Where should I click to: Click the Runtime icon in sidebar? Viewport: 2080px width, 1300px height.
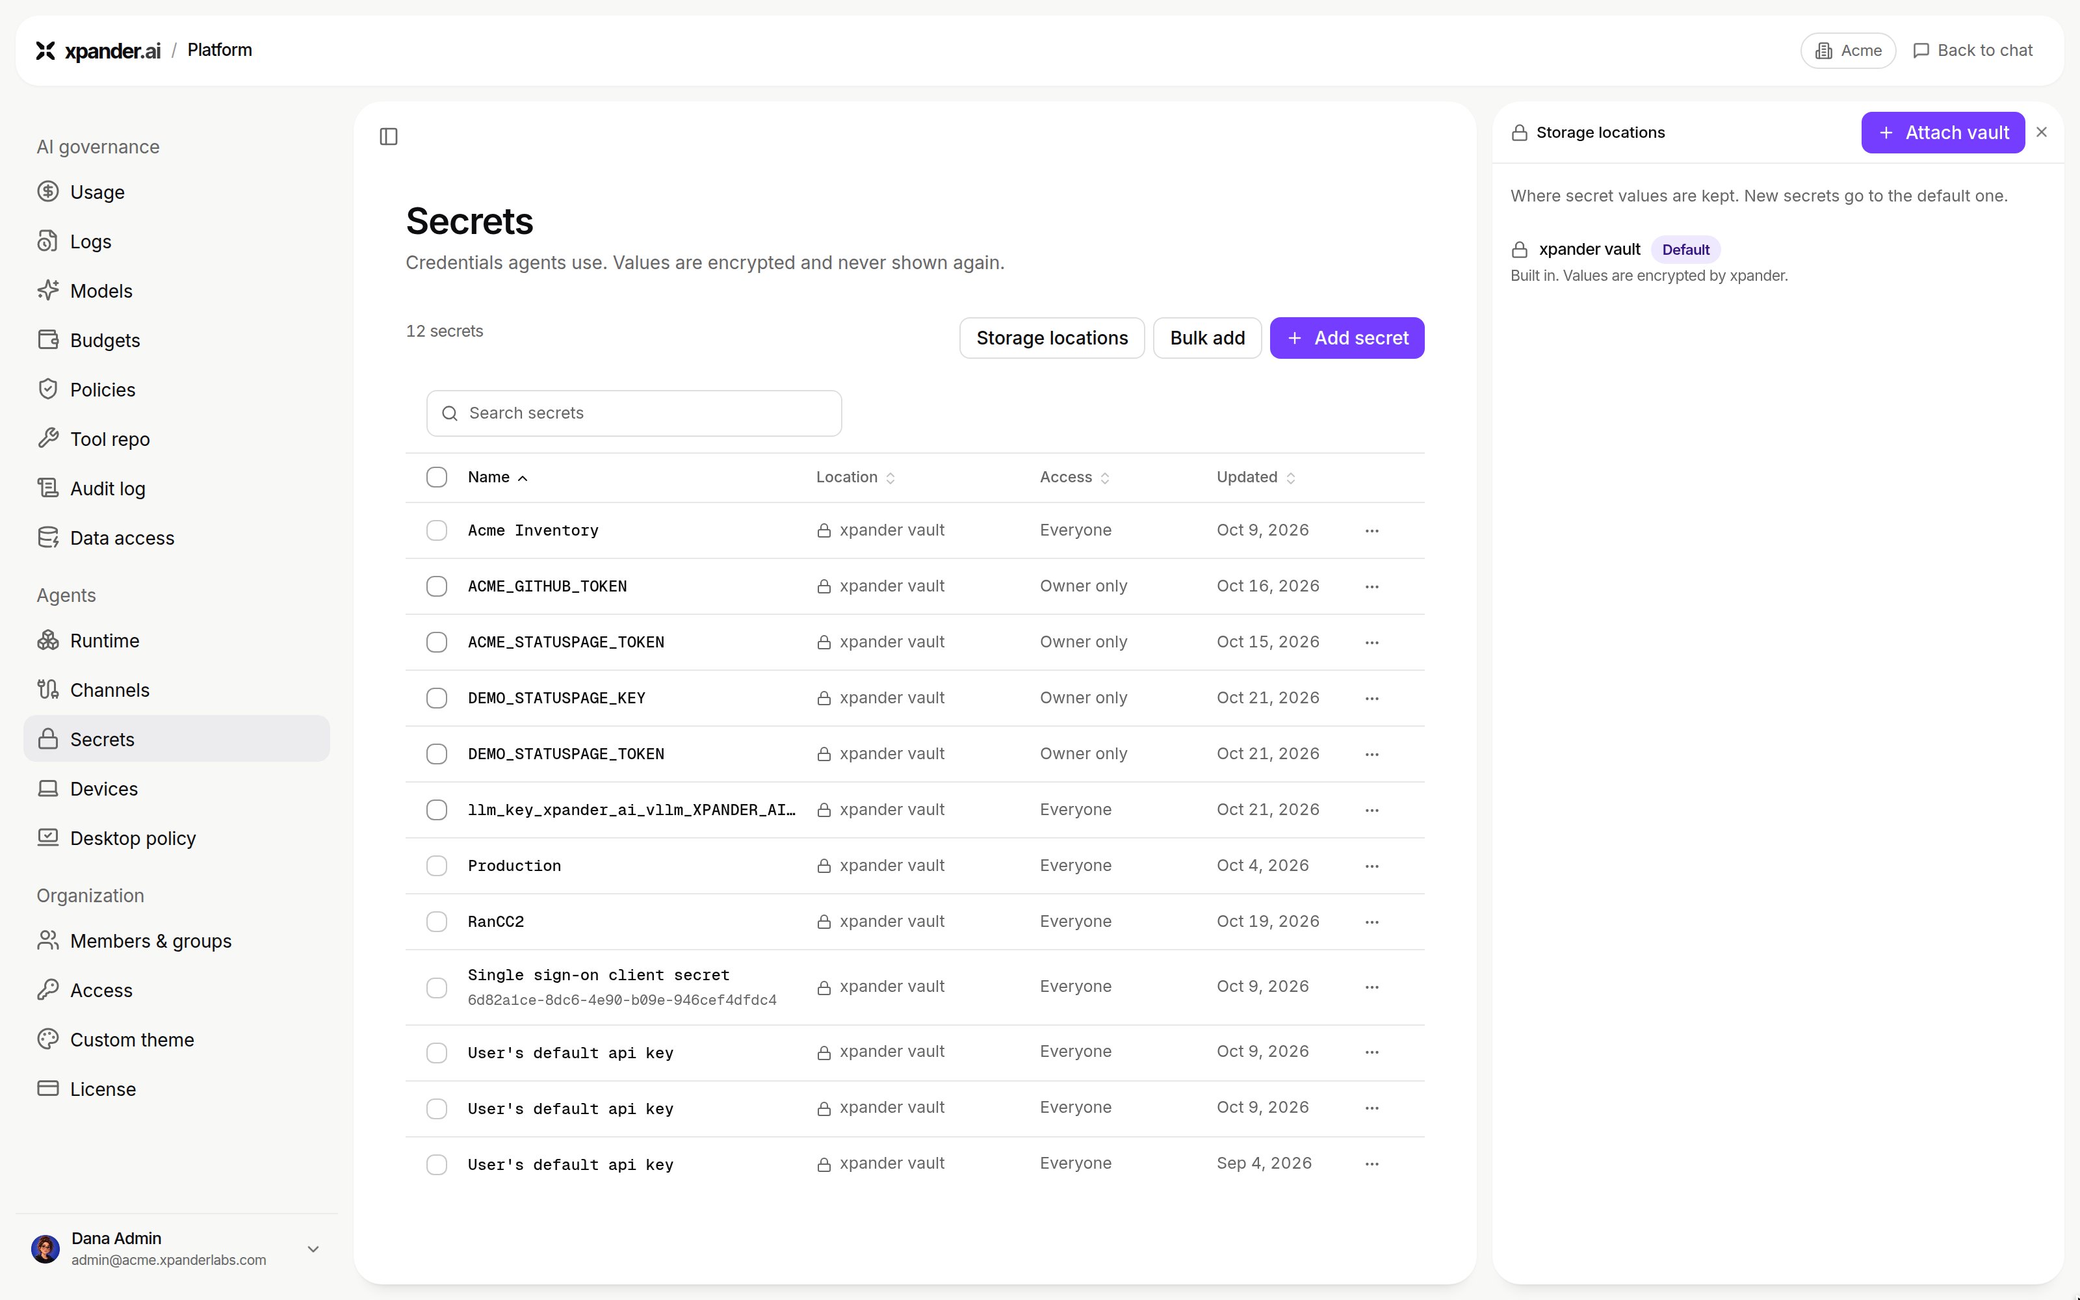(x=48, y=640)
